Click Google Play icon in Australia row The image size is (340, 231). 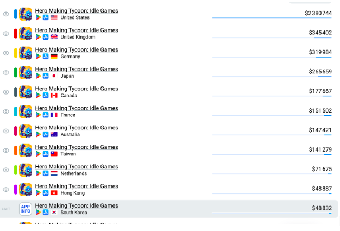coord(38,134)
